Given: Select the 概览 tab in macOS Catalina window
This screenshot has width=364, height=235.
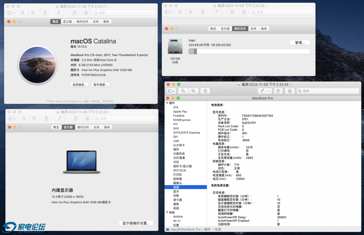Looking at the screenshot, I should (55, 22).
